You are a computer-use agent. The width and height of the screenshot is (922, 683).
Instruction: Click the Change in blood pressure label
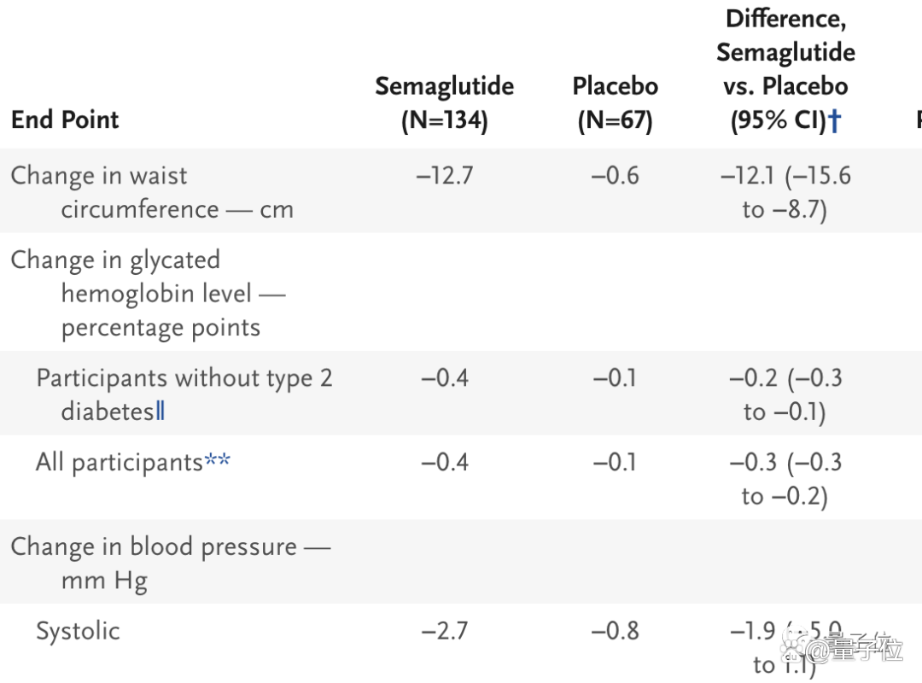pos(171,563)
